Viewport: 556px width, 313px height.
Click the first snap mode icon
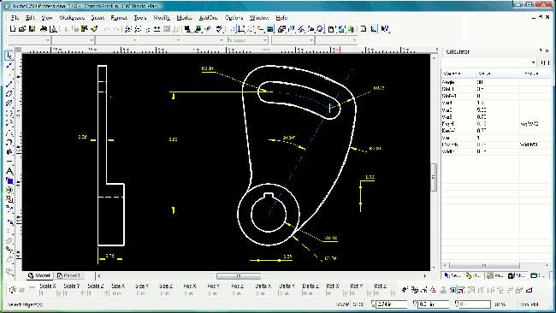point(405,290)
